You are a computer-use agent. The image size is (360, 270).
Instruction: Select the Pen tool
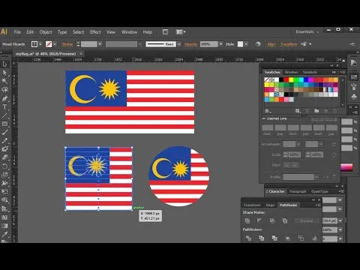click(4, 98)
